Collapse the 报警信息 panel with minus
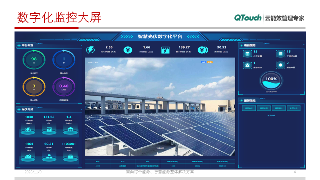 pos(304,100)
